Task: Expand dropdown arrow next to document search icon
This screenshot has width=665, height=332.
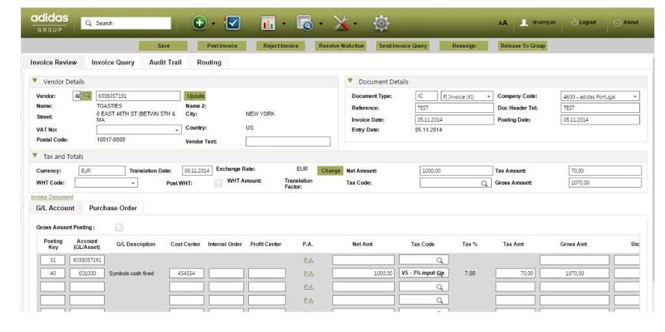Action: 321,24
